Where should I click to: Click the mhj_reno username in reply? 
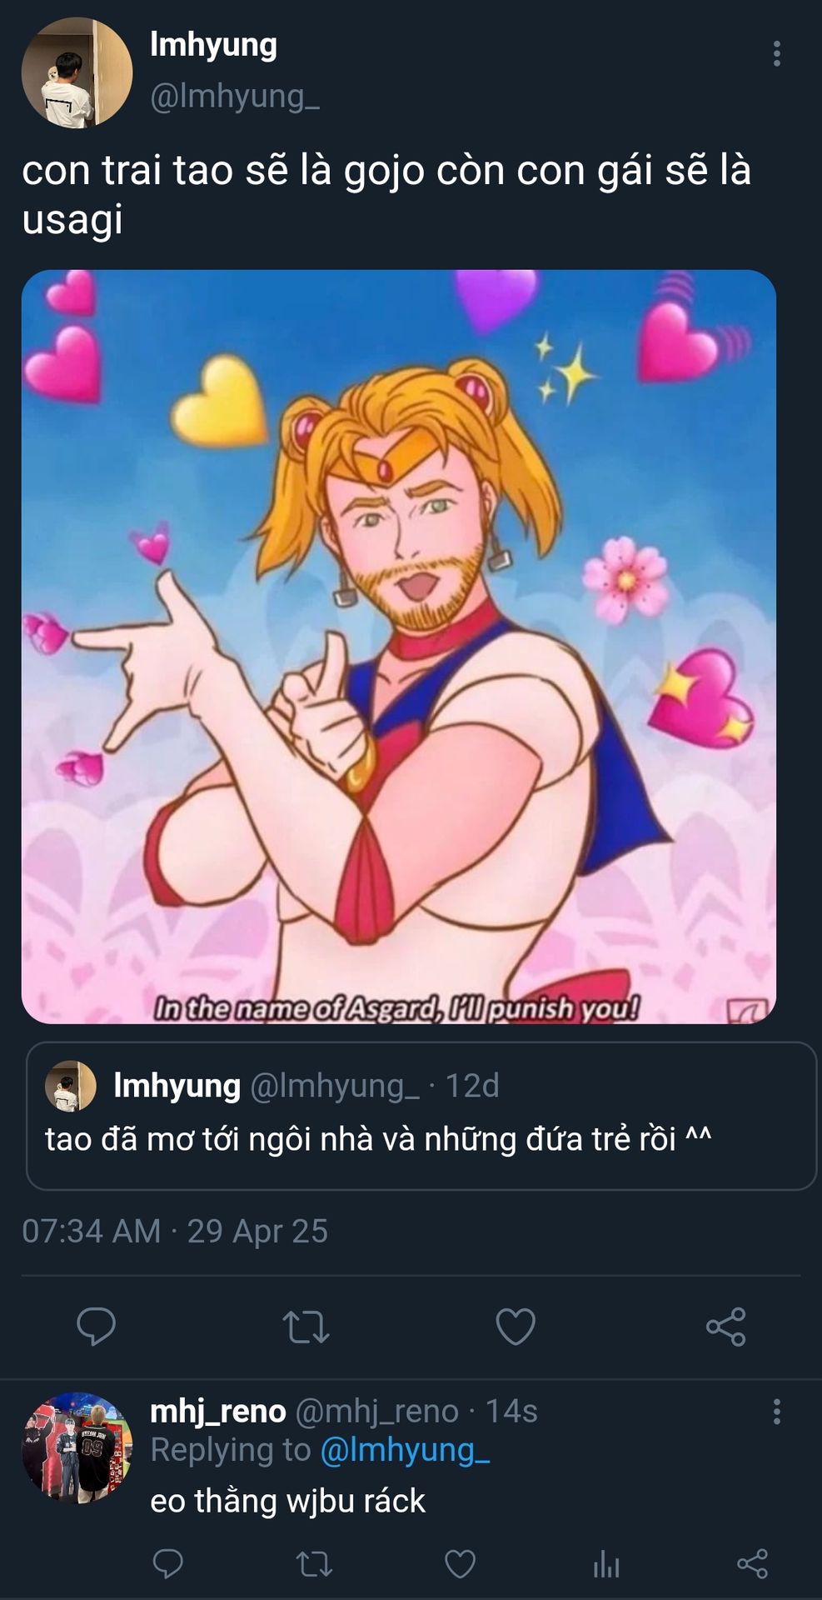[218, 1411]
